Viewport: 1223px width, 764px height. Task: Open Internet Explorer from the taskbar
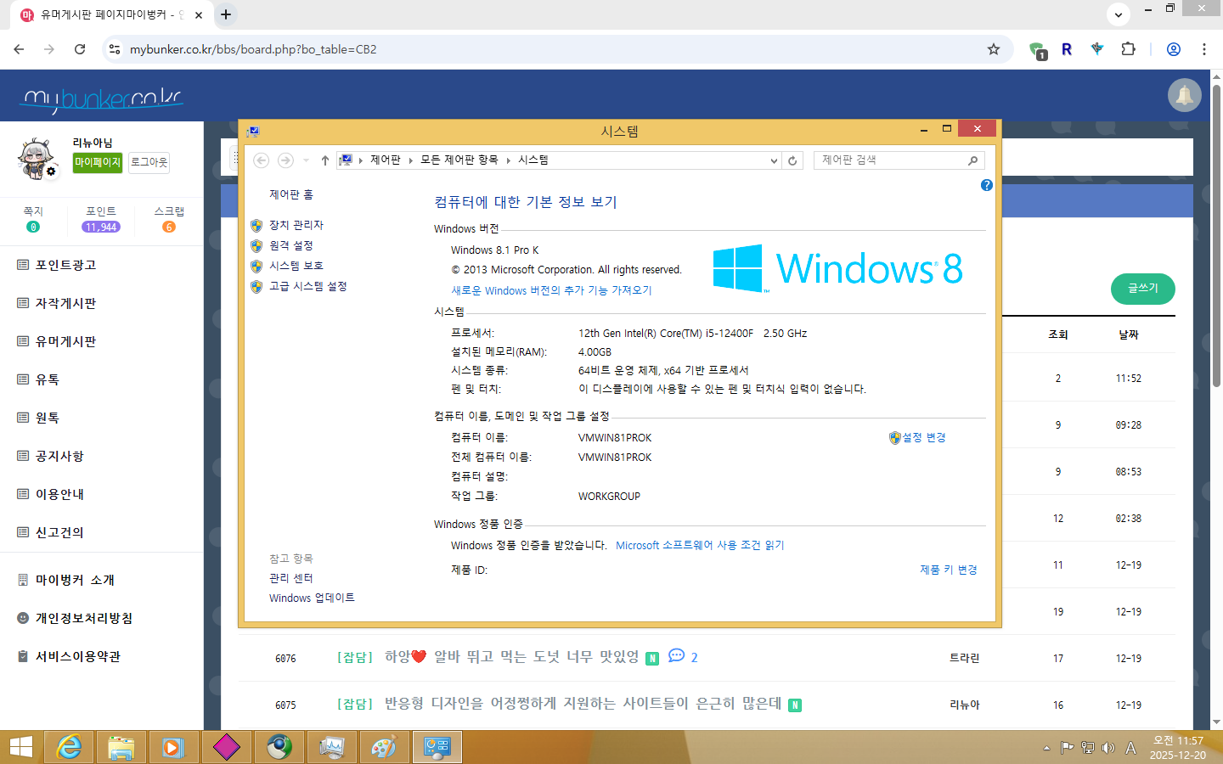click(x=69, y=747)
